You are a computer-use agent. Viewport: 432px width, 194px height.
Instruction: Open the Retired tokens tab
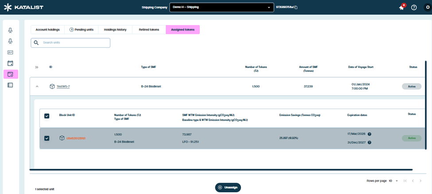click(x=149, y=30)
